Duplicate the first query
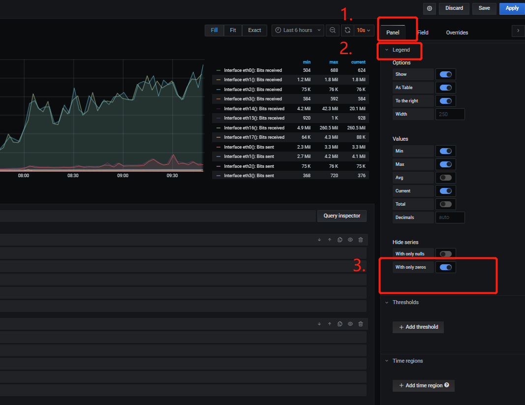Viewport: 525px width, 405px height. point(340,240)
